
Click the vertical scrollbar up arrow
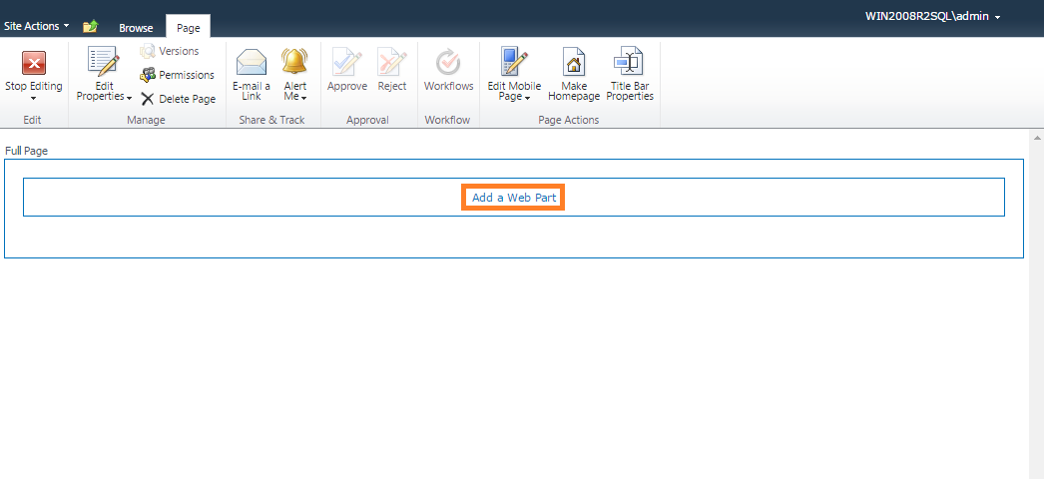coord(1037,138)
